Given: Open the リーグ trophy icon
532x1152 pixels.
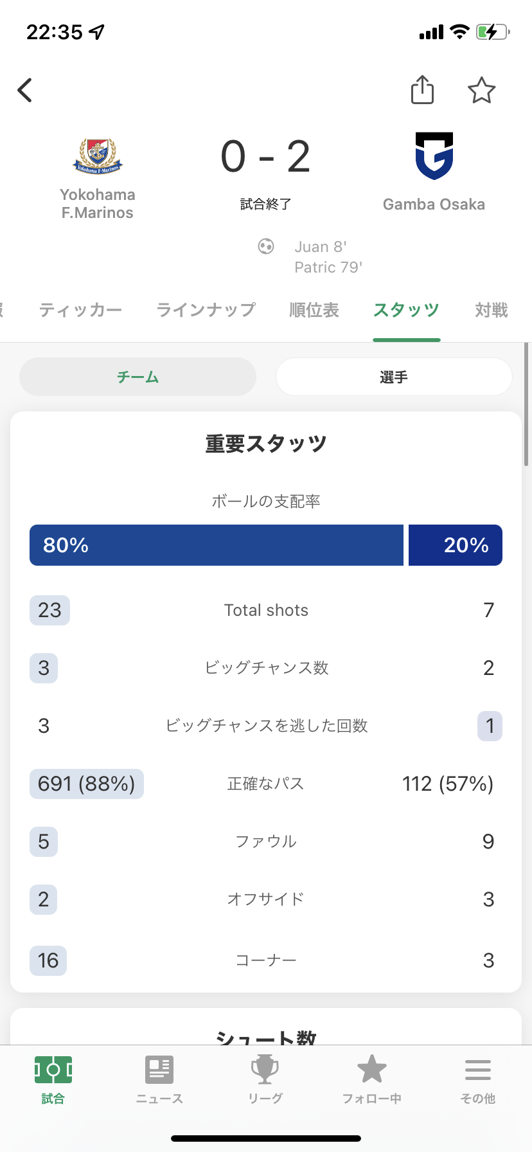Looking at the screenshot, I should tap(265, 1071).
